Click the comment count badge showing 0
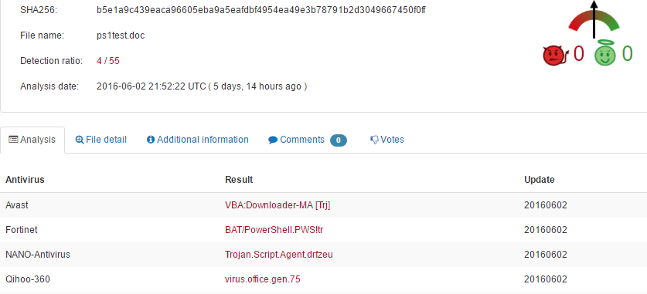The height and width of the screenshot is (294, 647). coord(339,140)
